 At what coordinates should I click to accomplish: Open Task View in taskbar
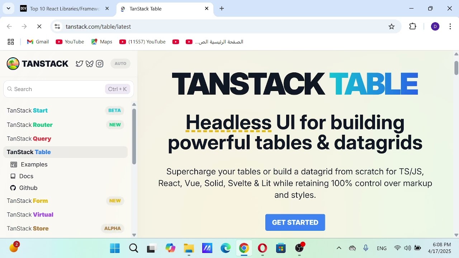152,248
